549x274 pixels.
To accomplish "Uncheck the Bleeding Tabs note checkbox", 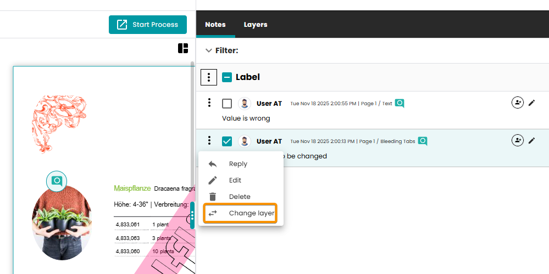I will pos(227,141).
